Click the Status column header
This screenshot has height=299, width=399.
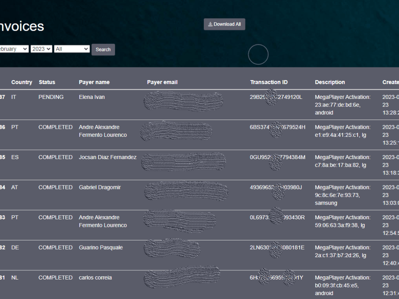[x=47, y=82]
